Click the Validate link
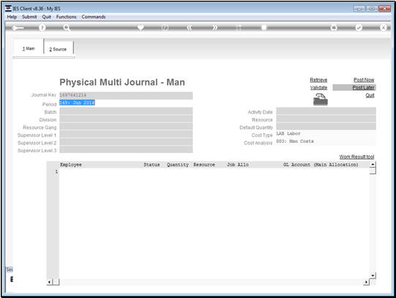The width and height of the screenshot is (396, 298). [x=318, y=88]
